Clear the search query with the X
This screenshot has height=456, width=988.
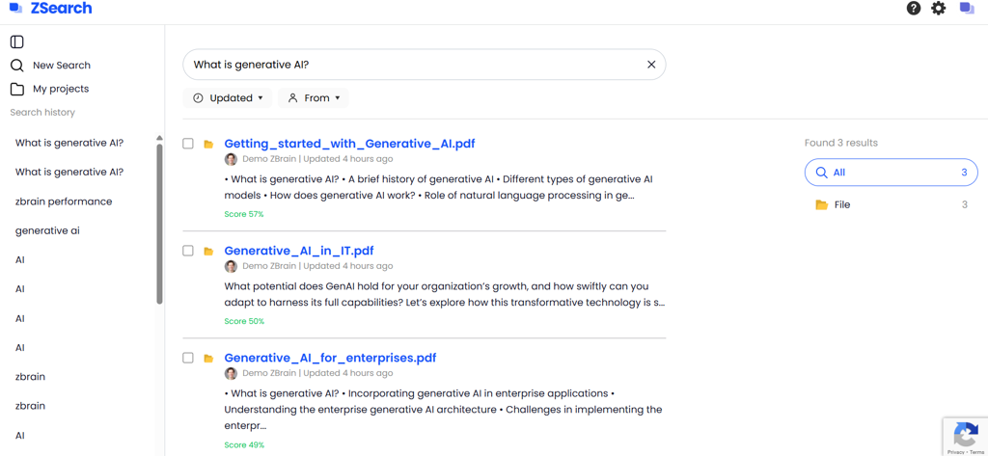[651, 65]
